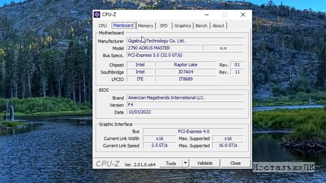Image resolution: width=326 pixels, height=183 pixels.
Task: Click the Chipset Rev. value 01
Action: point(237,65)
